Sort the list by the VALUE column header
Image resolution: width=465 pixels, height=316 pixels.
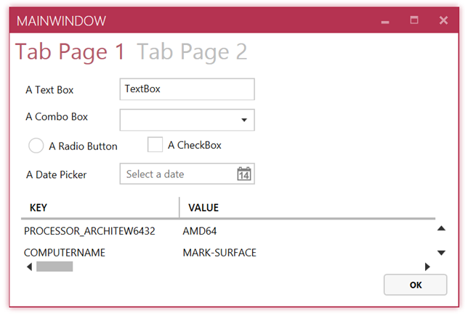(203, 208)
